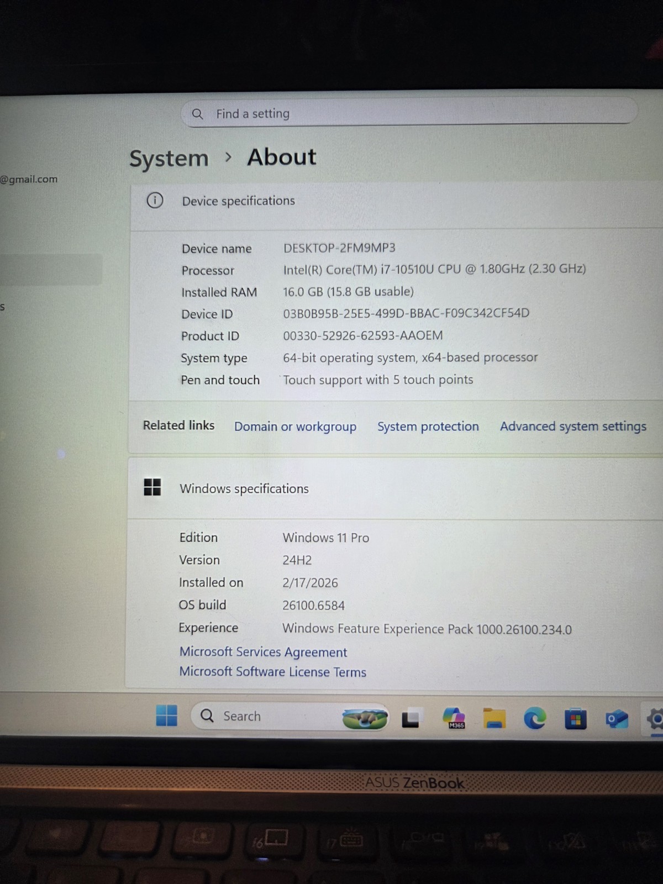Screen dimensions: 663x884
Task: Open File Explorer from the taskbar
Action: pyautogui.click(x=494, y=718)
